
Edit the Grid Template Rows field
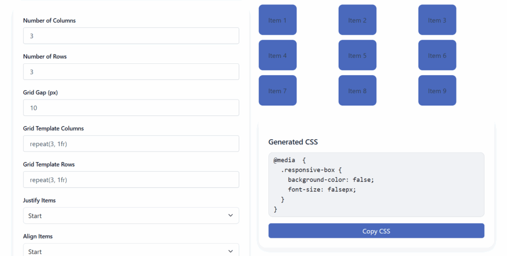pos(131,180)
